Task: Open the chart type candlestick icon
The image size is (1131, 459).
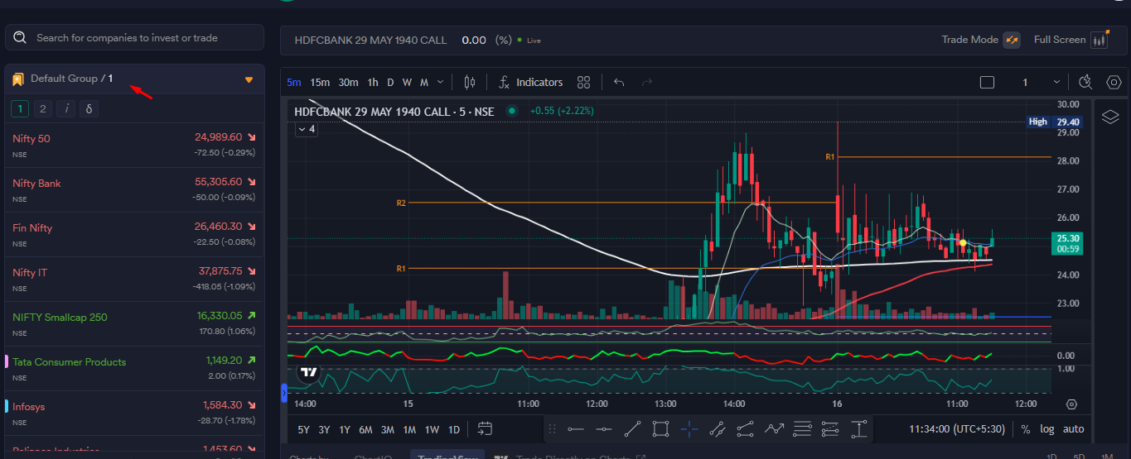Action: (470, 82)
